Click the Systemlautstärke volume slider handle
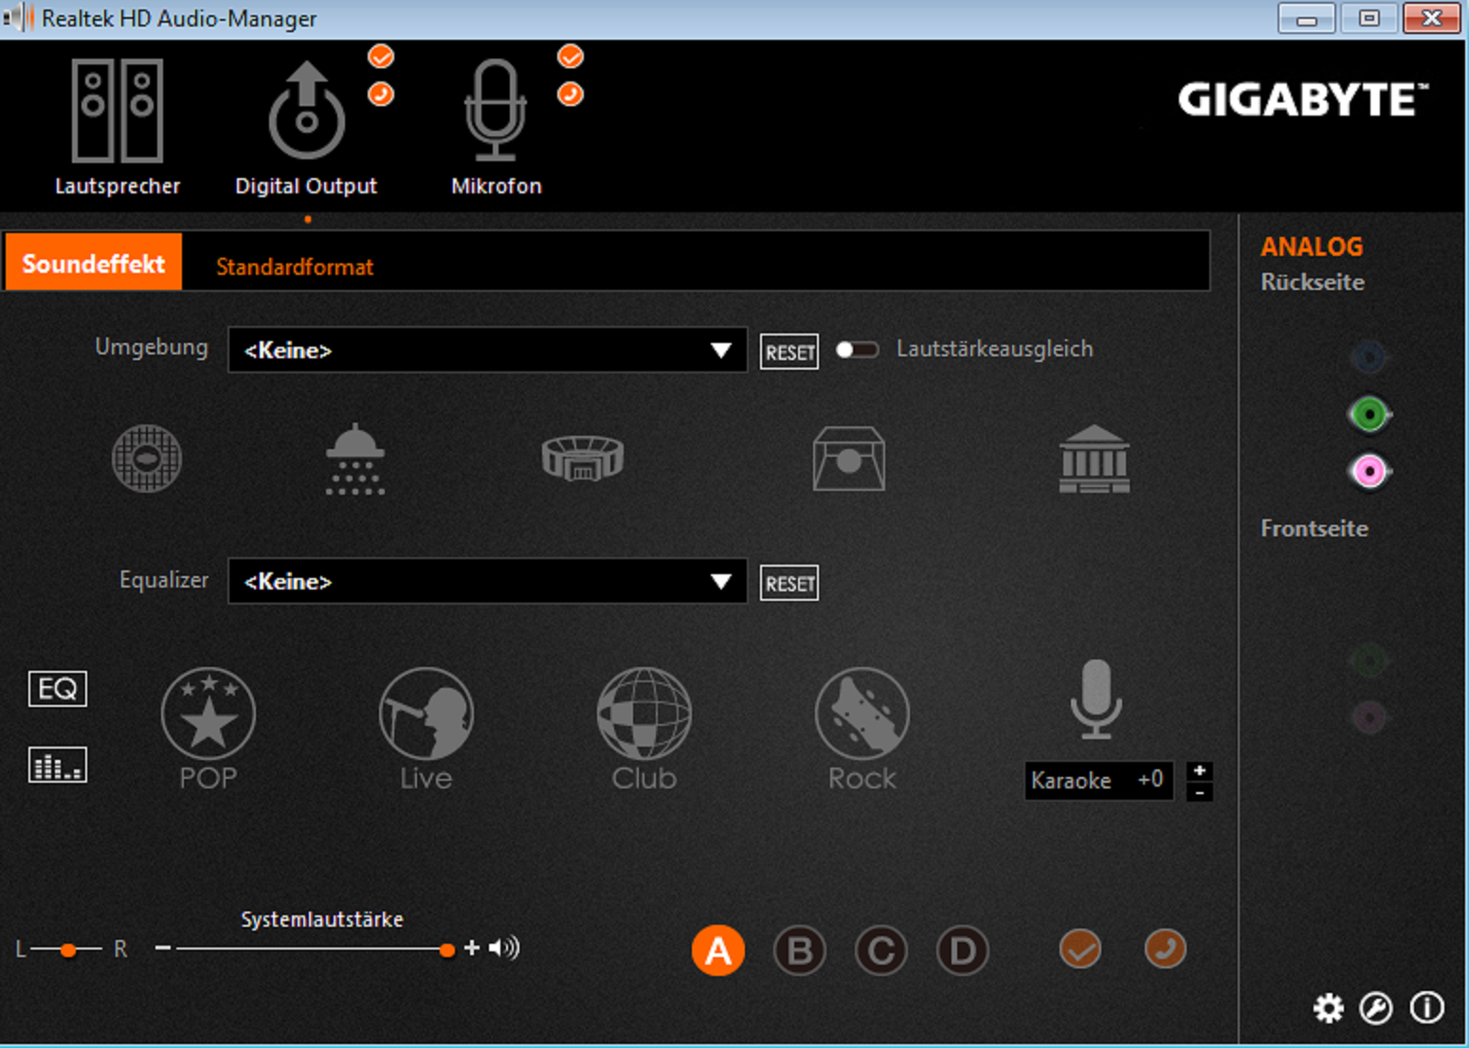1469x1048 pixels. pyautogui.click(x=447, y=949)
